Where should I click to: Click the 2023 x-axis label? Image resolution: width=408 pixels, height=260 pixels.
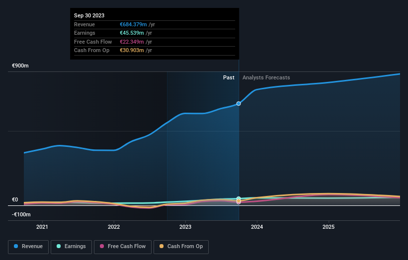pos(185,227)
